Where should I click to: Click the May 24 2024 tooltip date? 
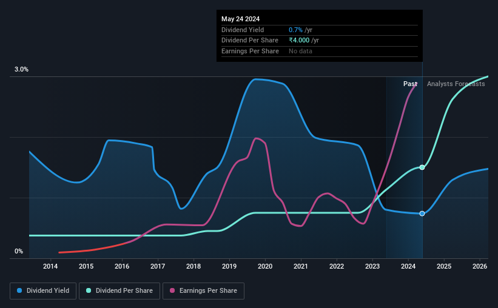(240, 19)
